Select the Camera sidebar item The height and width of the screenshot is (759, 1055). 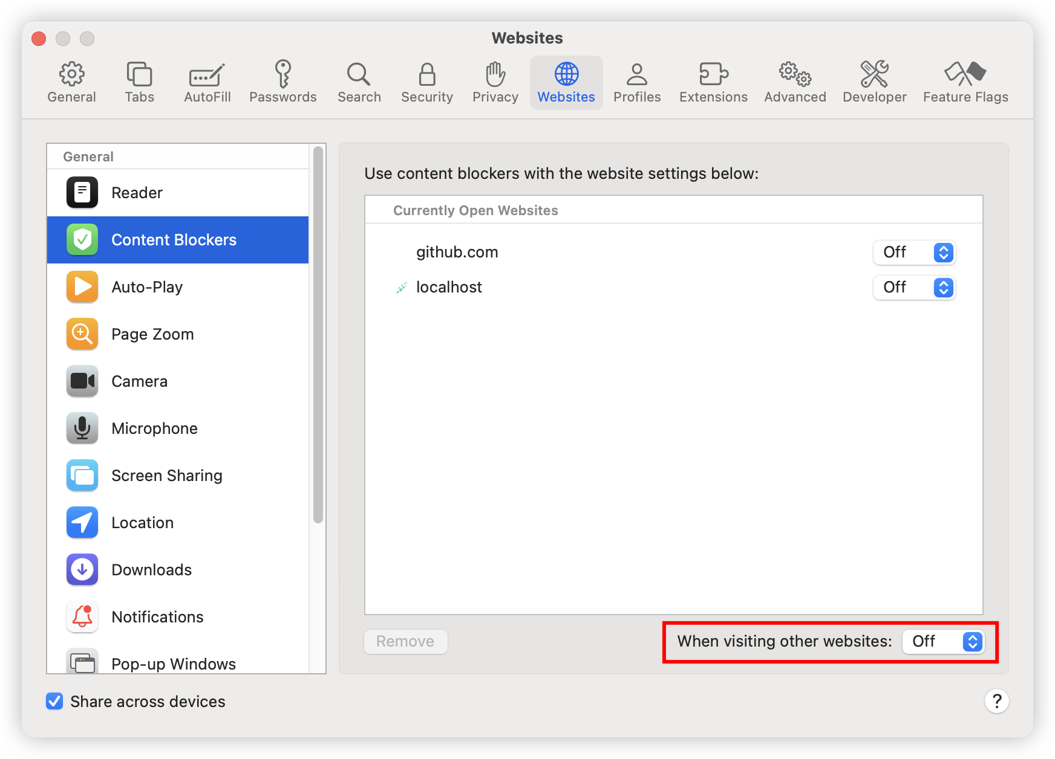[x=139, y=381]
